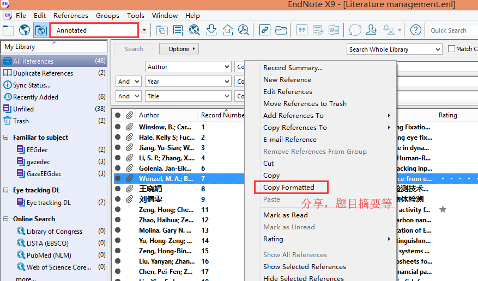Click the Author column header
Screen dimensions: 478x281
click(x=149, y=115)
